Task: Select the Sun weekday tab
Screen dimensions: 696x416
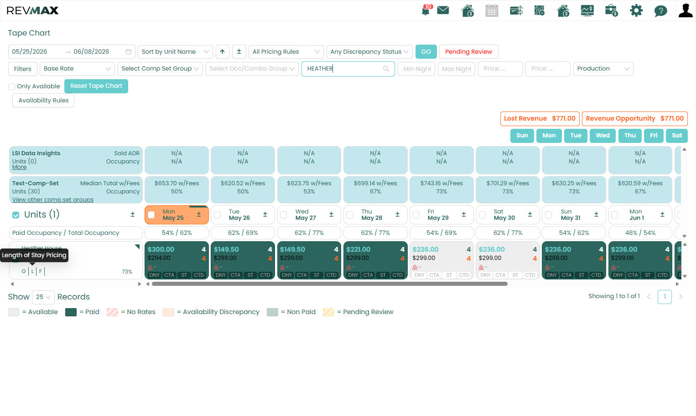Action: pos(522,136)
